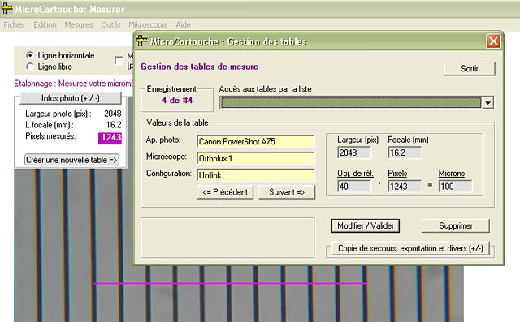Click 'Largeur photo (pix)' value 2048
Viewport: 520px width, 322px height.
click(x=113, y=114)
